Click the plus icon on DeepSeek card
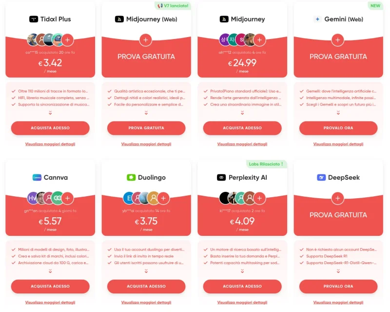390x312 pixels. pyautogui.click(x=338, y=198)
